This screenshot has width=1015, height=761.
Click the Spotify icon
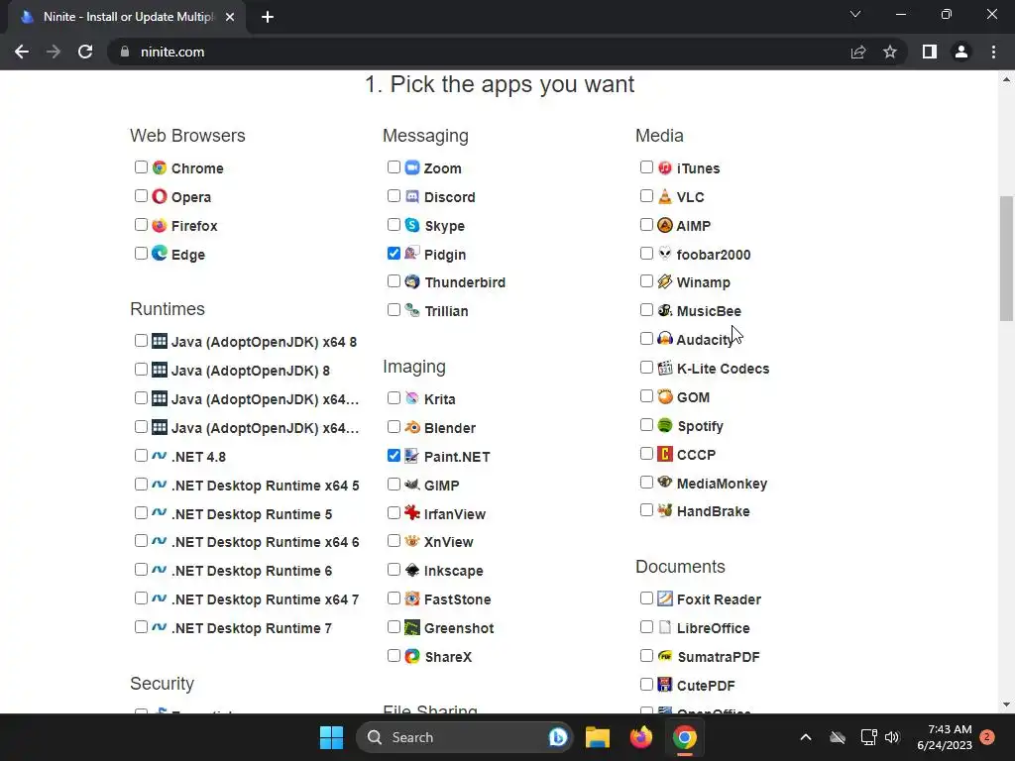pos(665,425)
